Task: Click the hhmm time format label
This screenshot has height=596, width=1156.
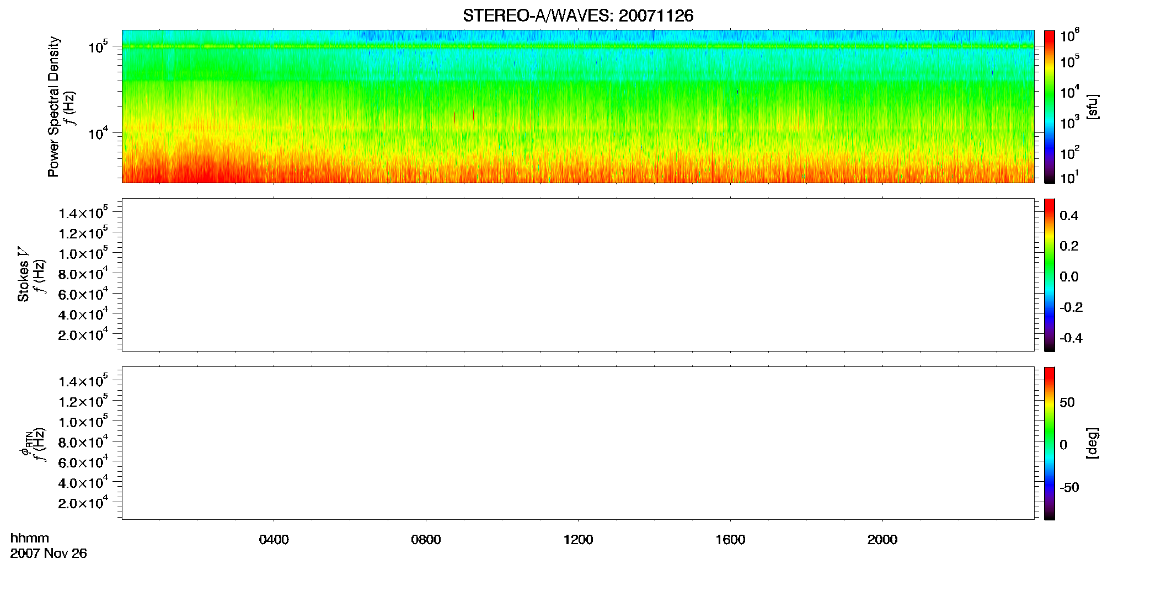Action: coord(30,538)
